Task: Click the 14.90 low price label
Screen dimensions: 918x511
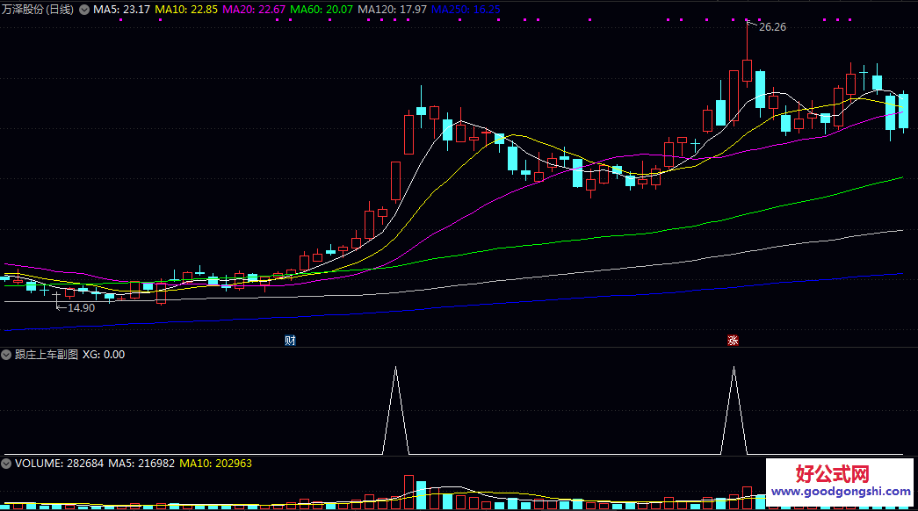Action: tap(81, 308)
